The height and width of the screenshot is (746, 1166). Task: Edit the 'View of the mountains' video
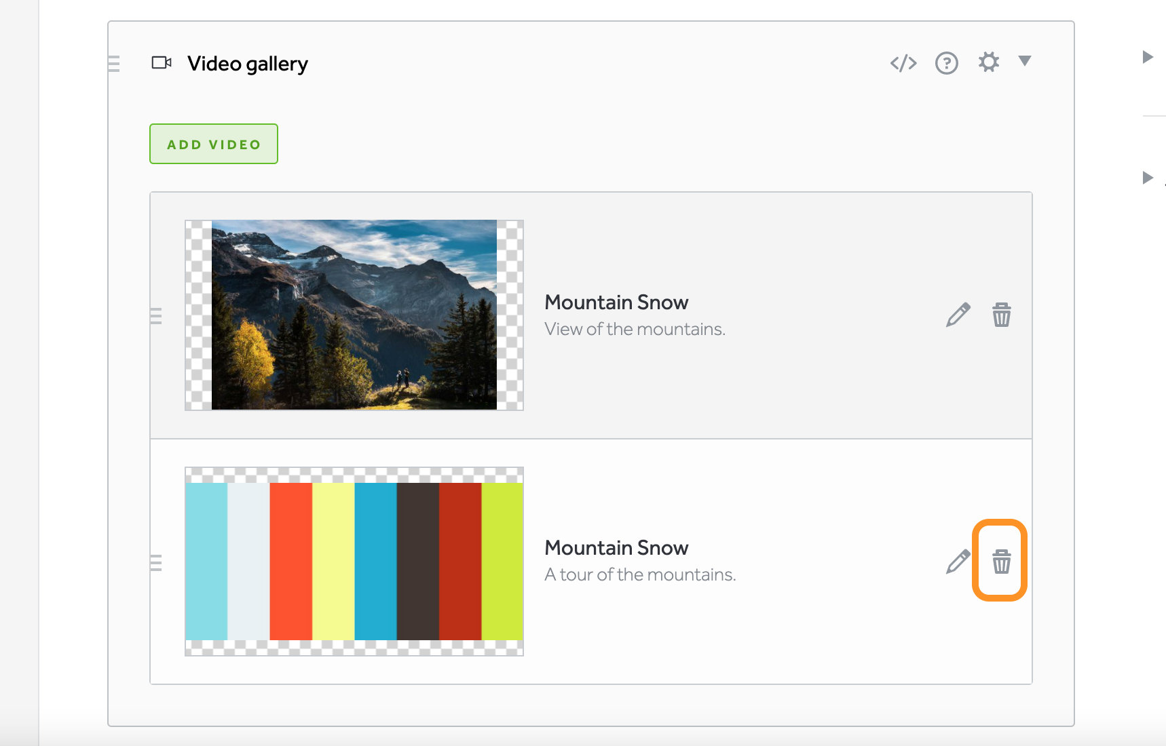click(x=958, y=315)
